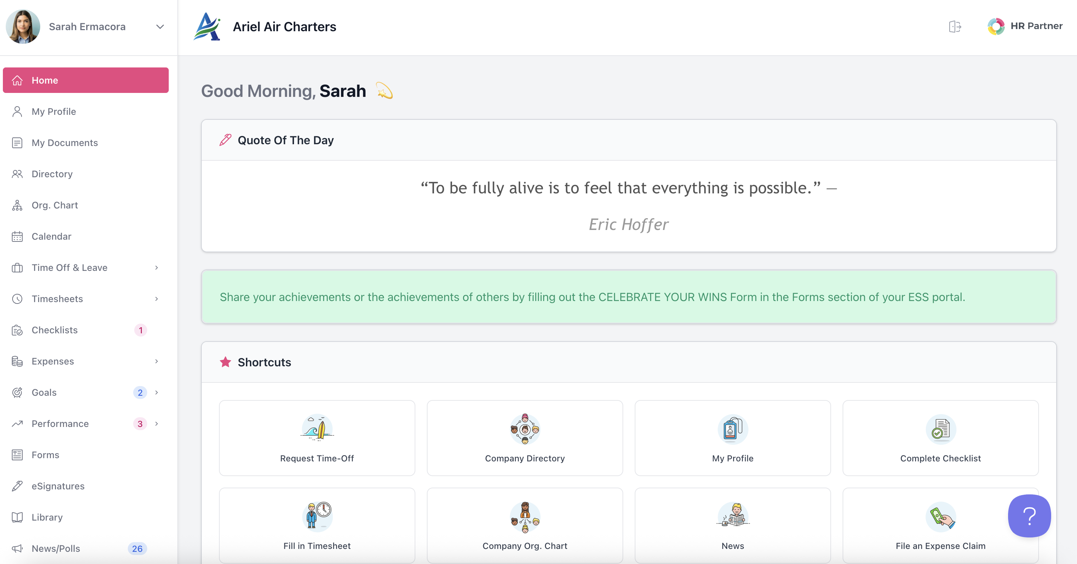Click the My Profile shortcut tile
The width and height of the screenshot is (1077, 564).
[732, 438]
